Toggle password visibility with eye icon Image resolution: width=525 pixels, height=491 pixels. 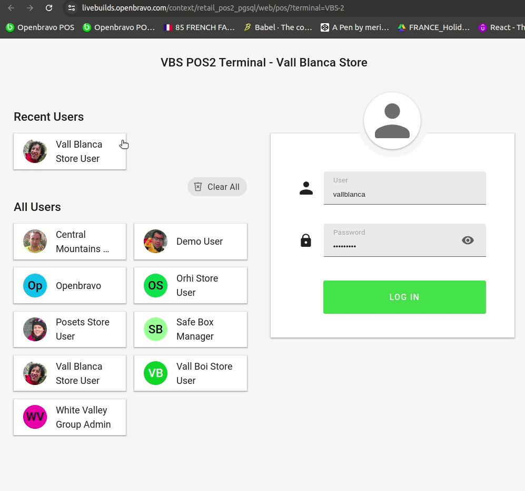tap(468, 240)
